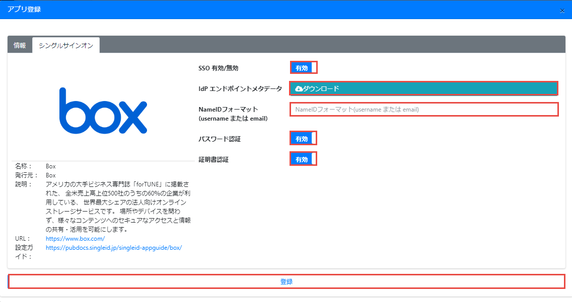Viewport: 572px width, 302px height.
Task: Click the cloud download icon
Action: [x=299, y=88]
